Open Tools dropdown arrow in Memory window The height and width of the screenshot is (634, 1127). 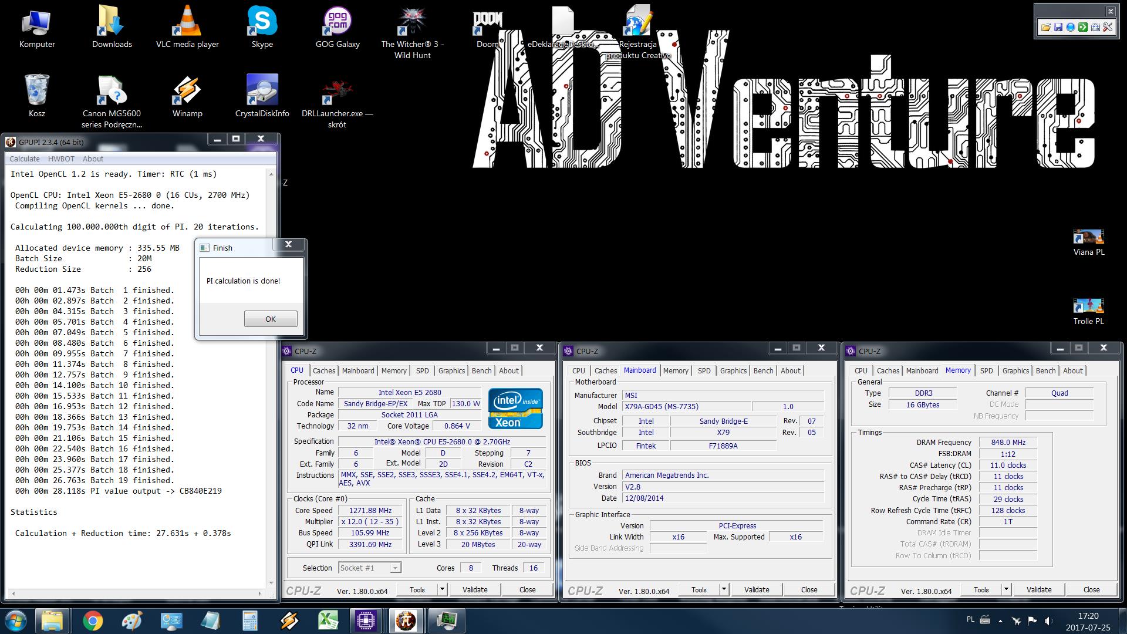click(x=1006, y=589)
